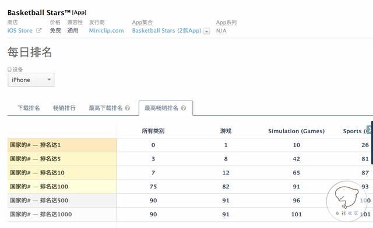The image size is (373, 228).
Task: Toggle the 设备 checkbox
Action: tap(9, 69)
